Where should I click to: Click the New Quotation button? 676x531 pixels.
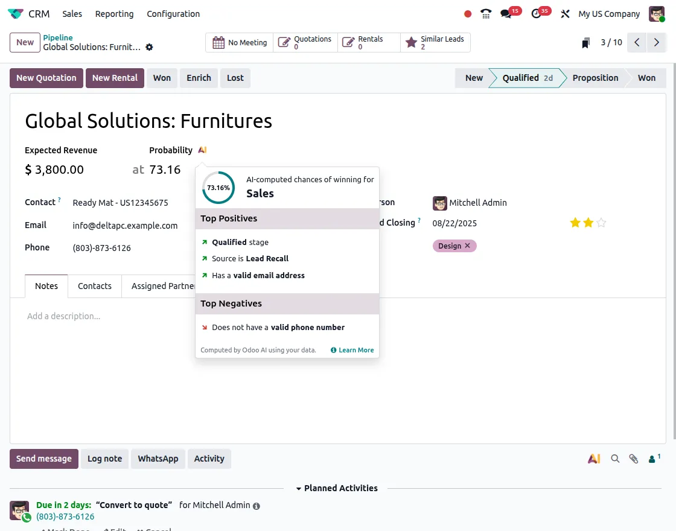click(x=46, y=78)
